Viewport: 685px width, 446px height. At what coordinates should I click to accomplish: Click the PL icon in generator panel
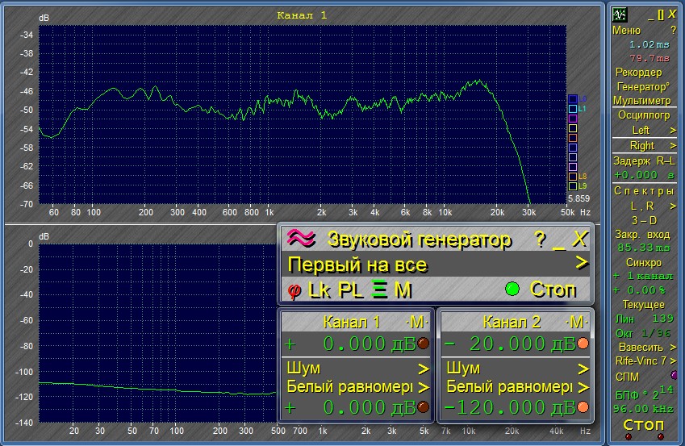click(352, 290)
